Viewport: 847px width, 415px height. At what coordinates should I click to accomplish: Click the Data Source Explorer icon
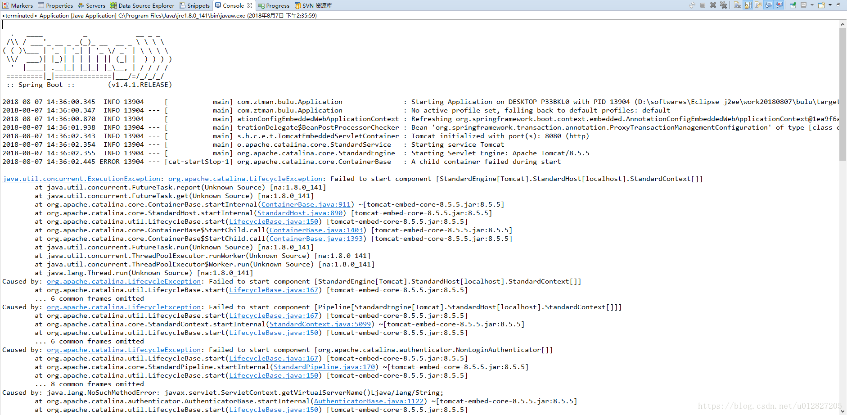(113, 5)
